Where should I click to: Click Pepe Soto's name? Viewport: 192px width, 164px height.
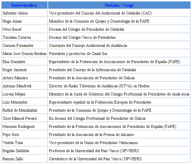pyautogui.click(x=11, y=135)
